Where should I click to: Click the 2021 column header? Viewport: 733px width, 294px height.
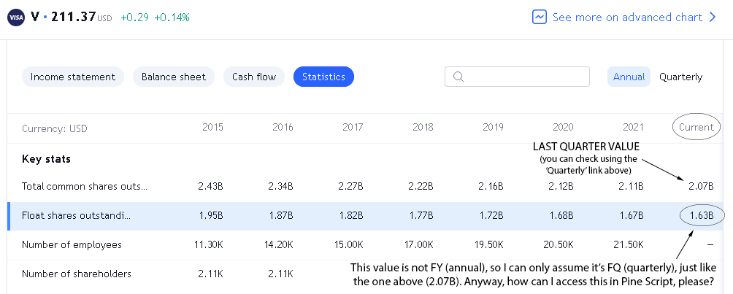point(633,127)
